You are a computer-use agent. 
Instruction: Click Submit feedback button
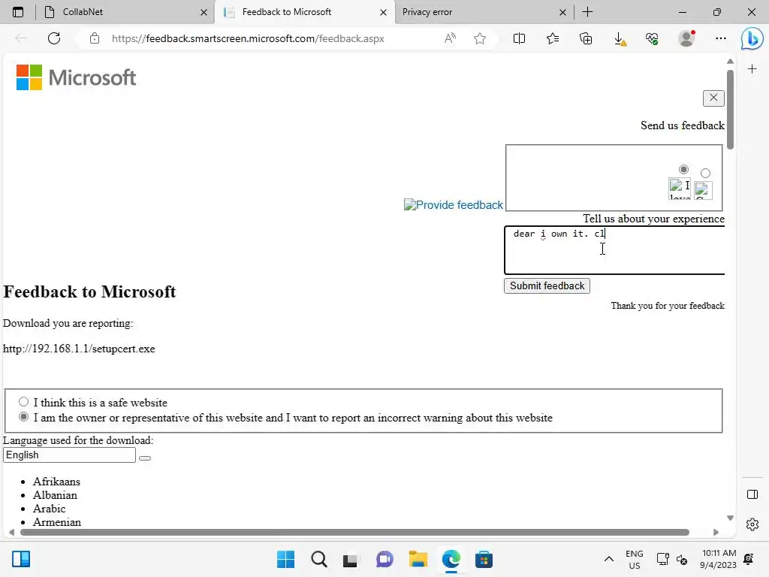pos(547,286)
